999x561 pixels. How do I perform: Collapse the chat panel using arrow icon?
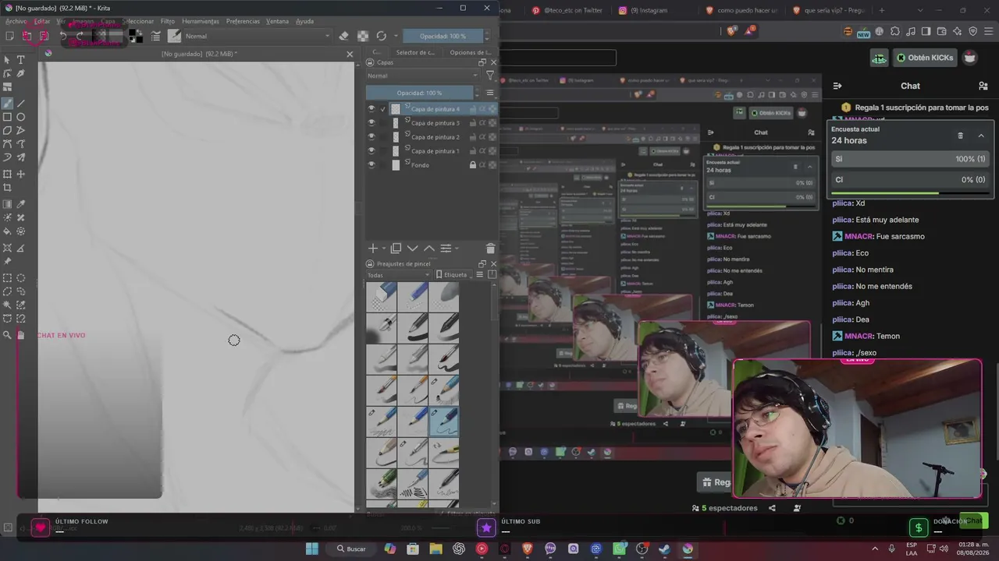point(837,86)
